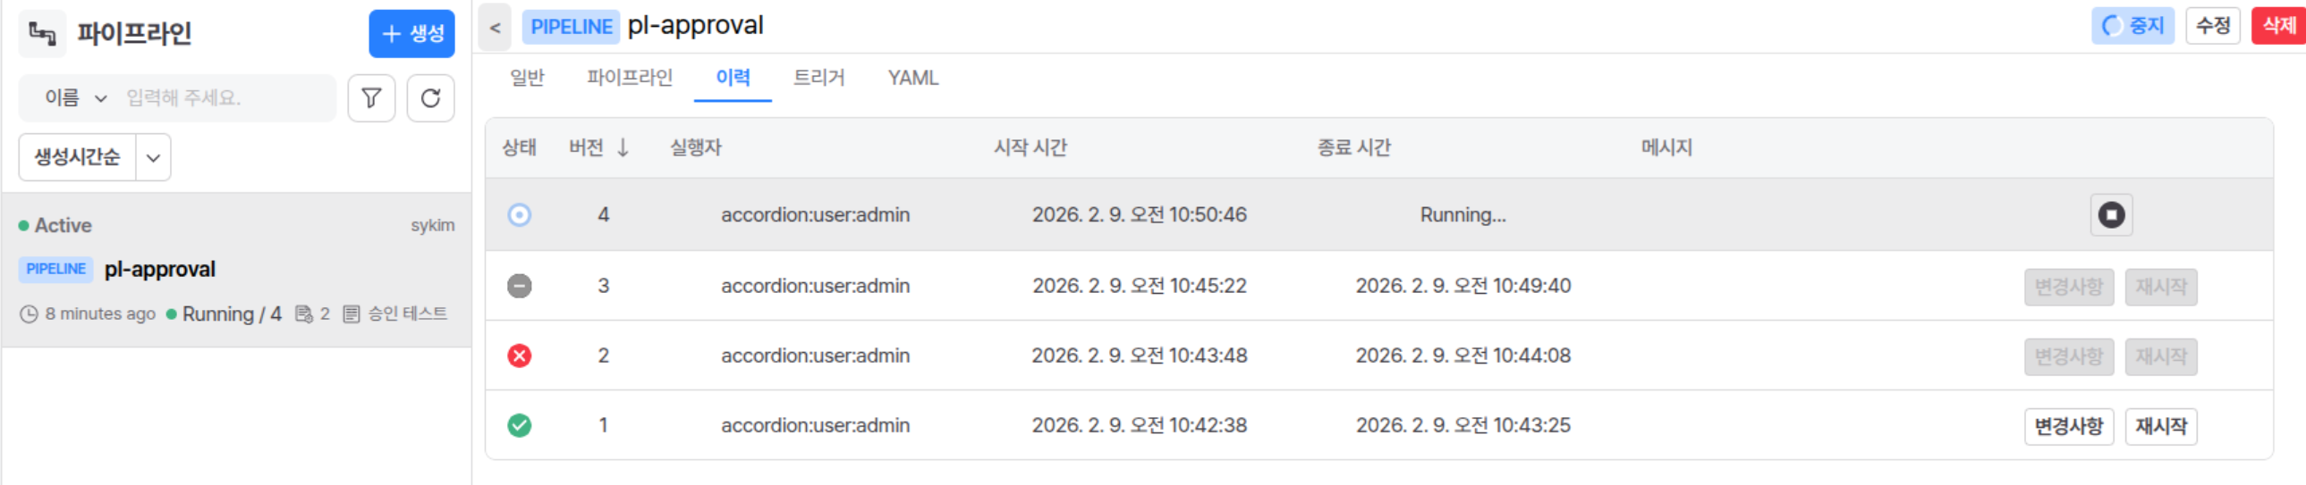
Task: Expand the 생성시간순 sort order chevron
Action: (x=153, y=158)
